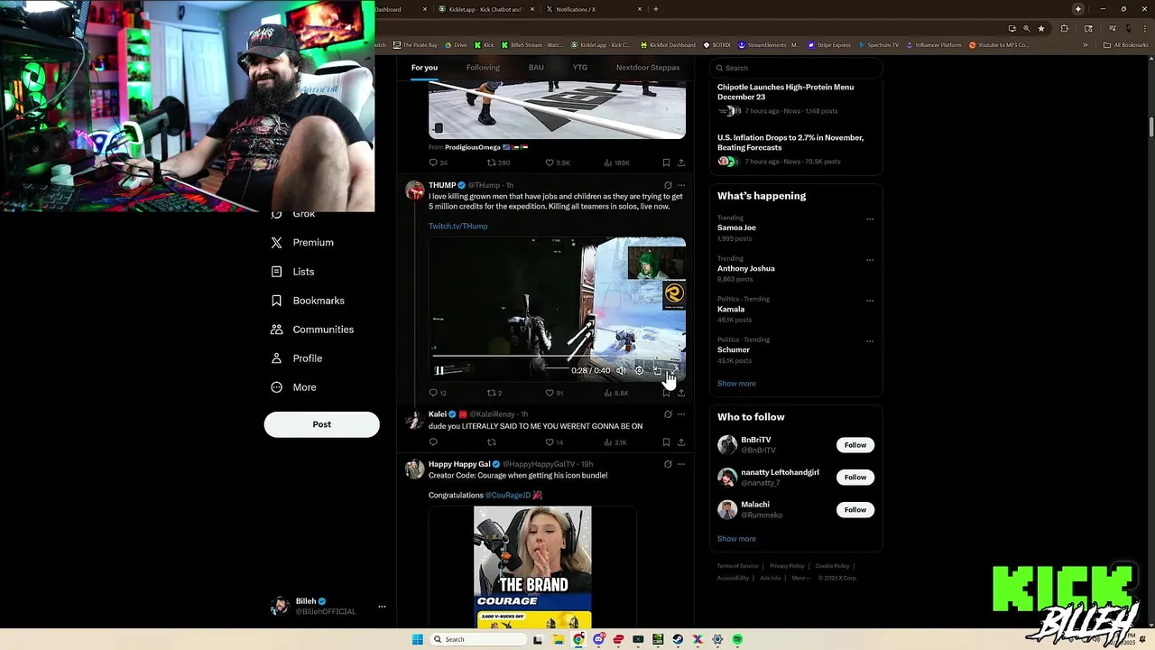The height and width of the screenshot is (650, 1155).
Task: Repost Kalei's post
Action: point(492,442)
